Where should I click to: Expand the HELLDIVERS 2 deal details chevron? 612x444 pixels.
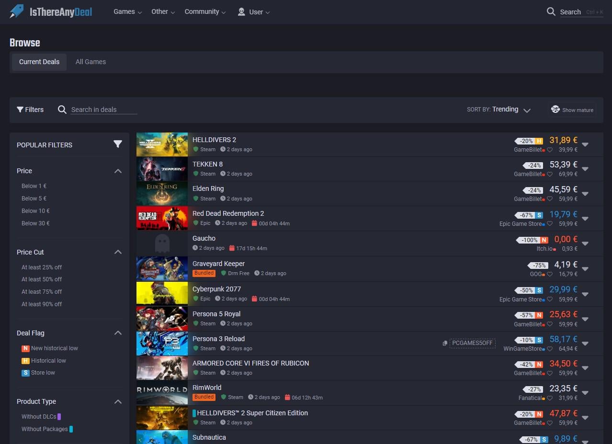(585, 144)
